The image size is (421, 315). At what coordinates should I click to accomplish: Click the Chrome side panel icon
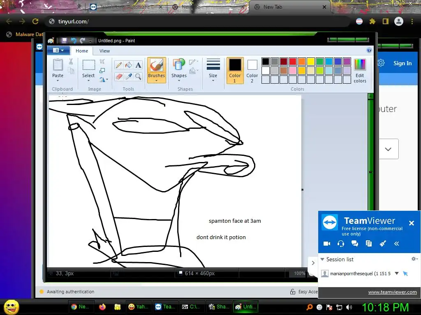coord(386,21)
